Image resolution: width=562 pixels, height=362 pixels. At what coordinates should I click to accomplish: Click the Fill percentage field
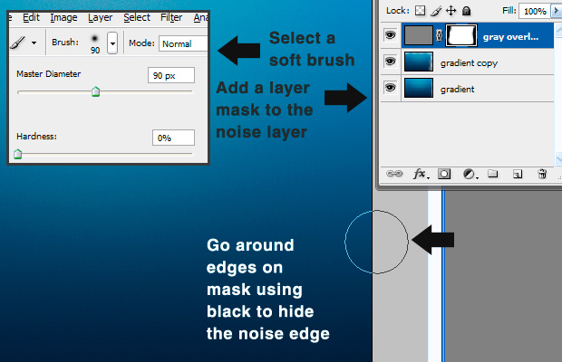(535, 11)
